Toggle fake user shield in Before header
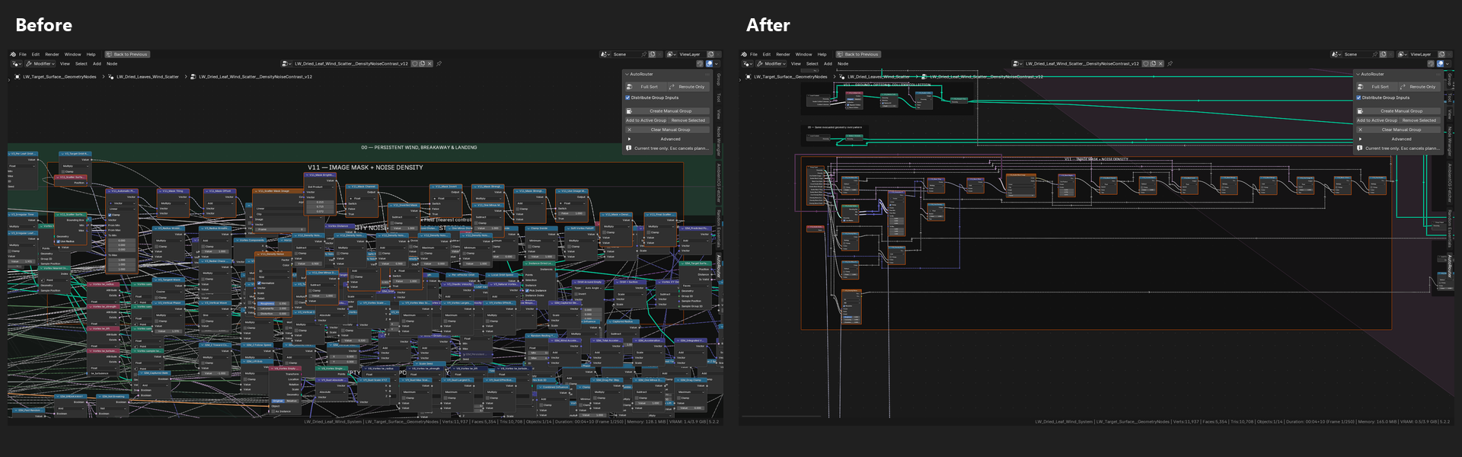 [x=415, y=64]
